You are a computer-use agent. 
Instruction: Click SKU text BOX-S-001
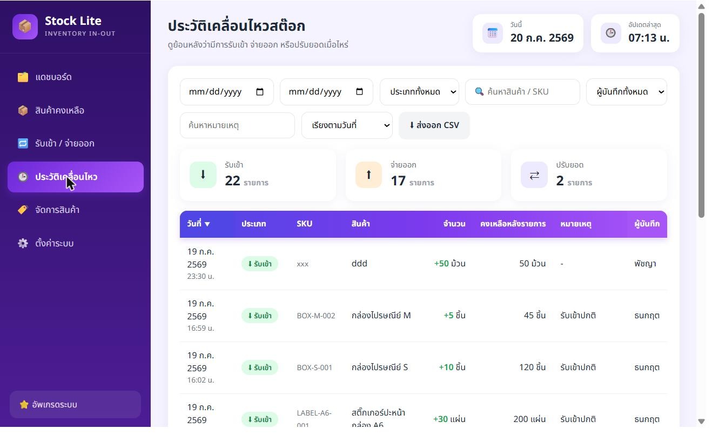tap(314, 367)
